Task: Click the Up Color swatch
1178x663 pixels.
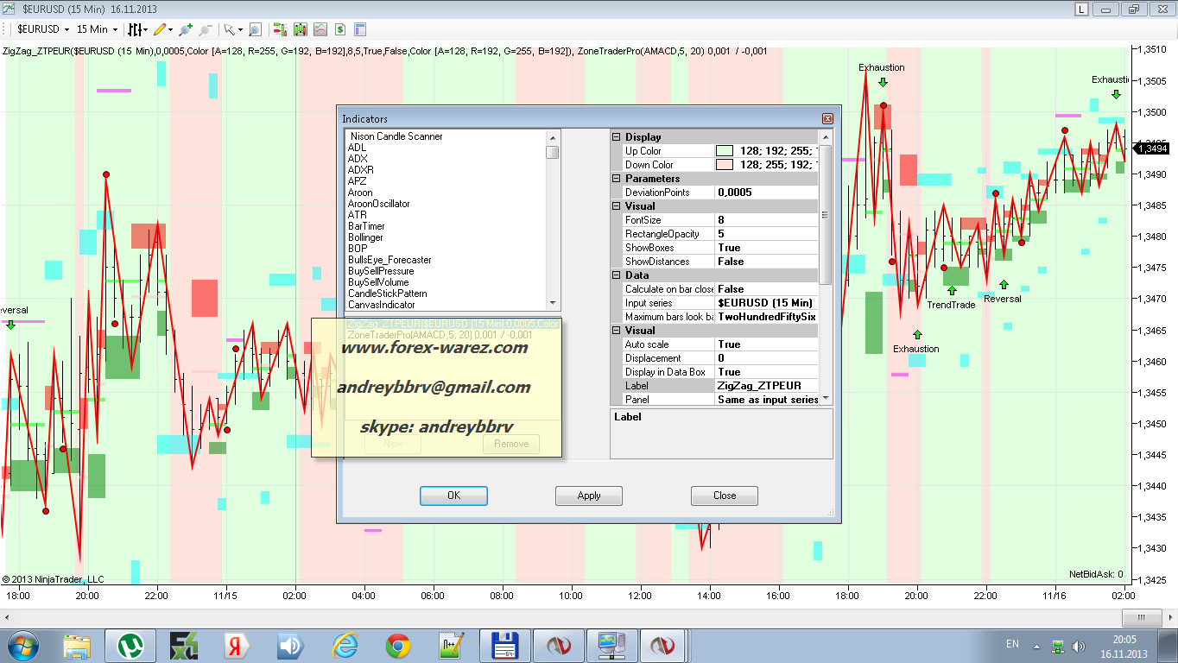Action: [724, 151]
